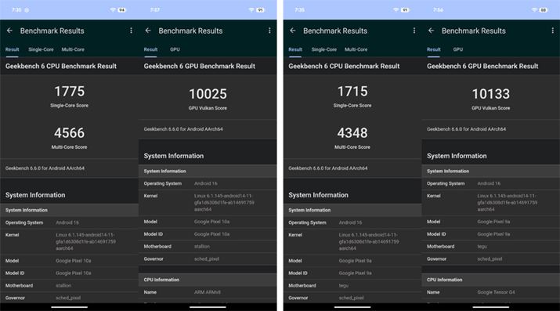The image size is (560, 311).
Task: Tap the 4348 Multi-Core Score
Action: 352,133
